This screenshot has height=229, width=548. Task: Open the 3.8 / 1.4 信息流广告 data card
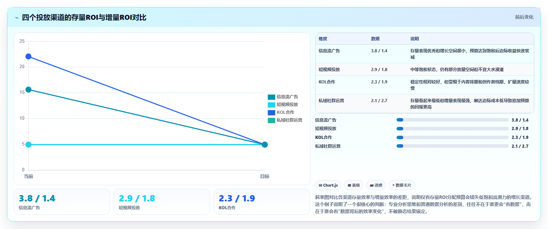click(62, 202)
